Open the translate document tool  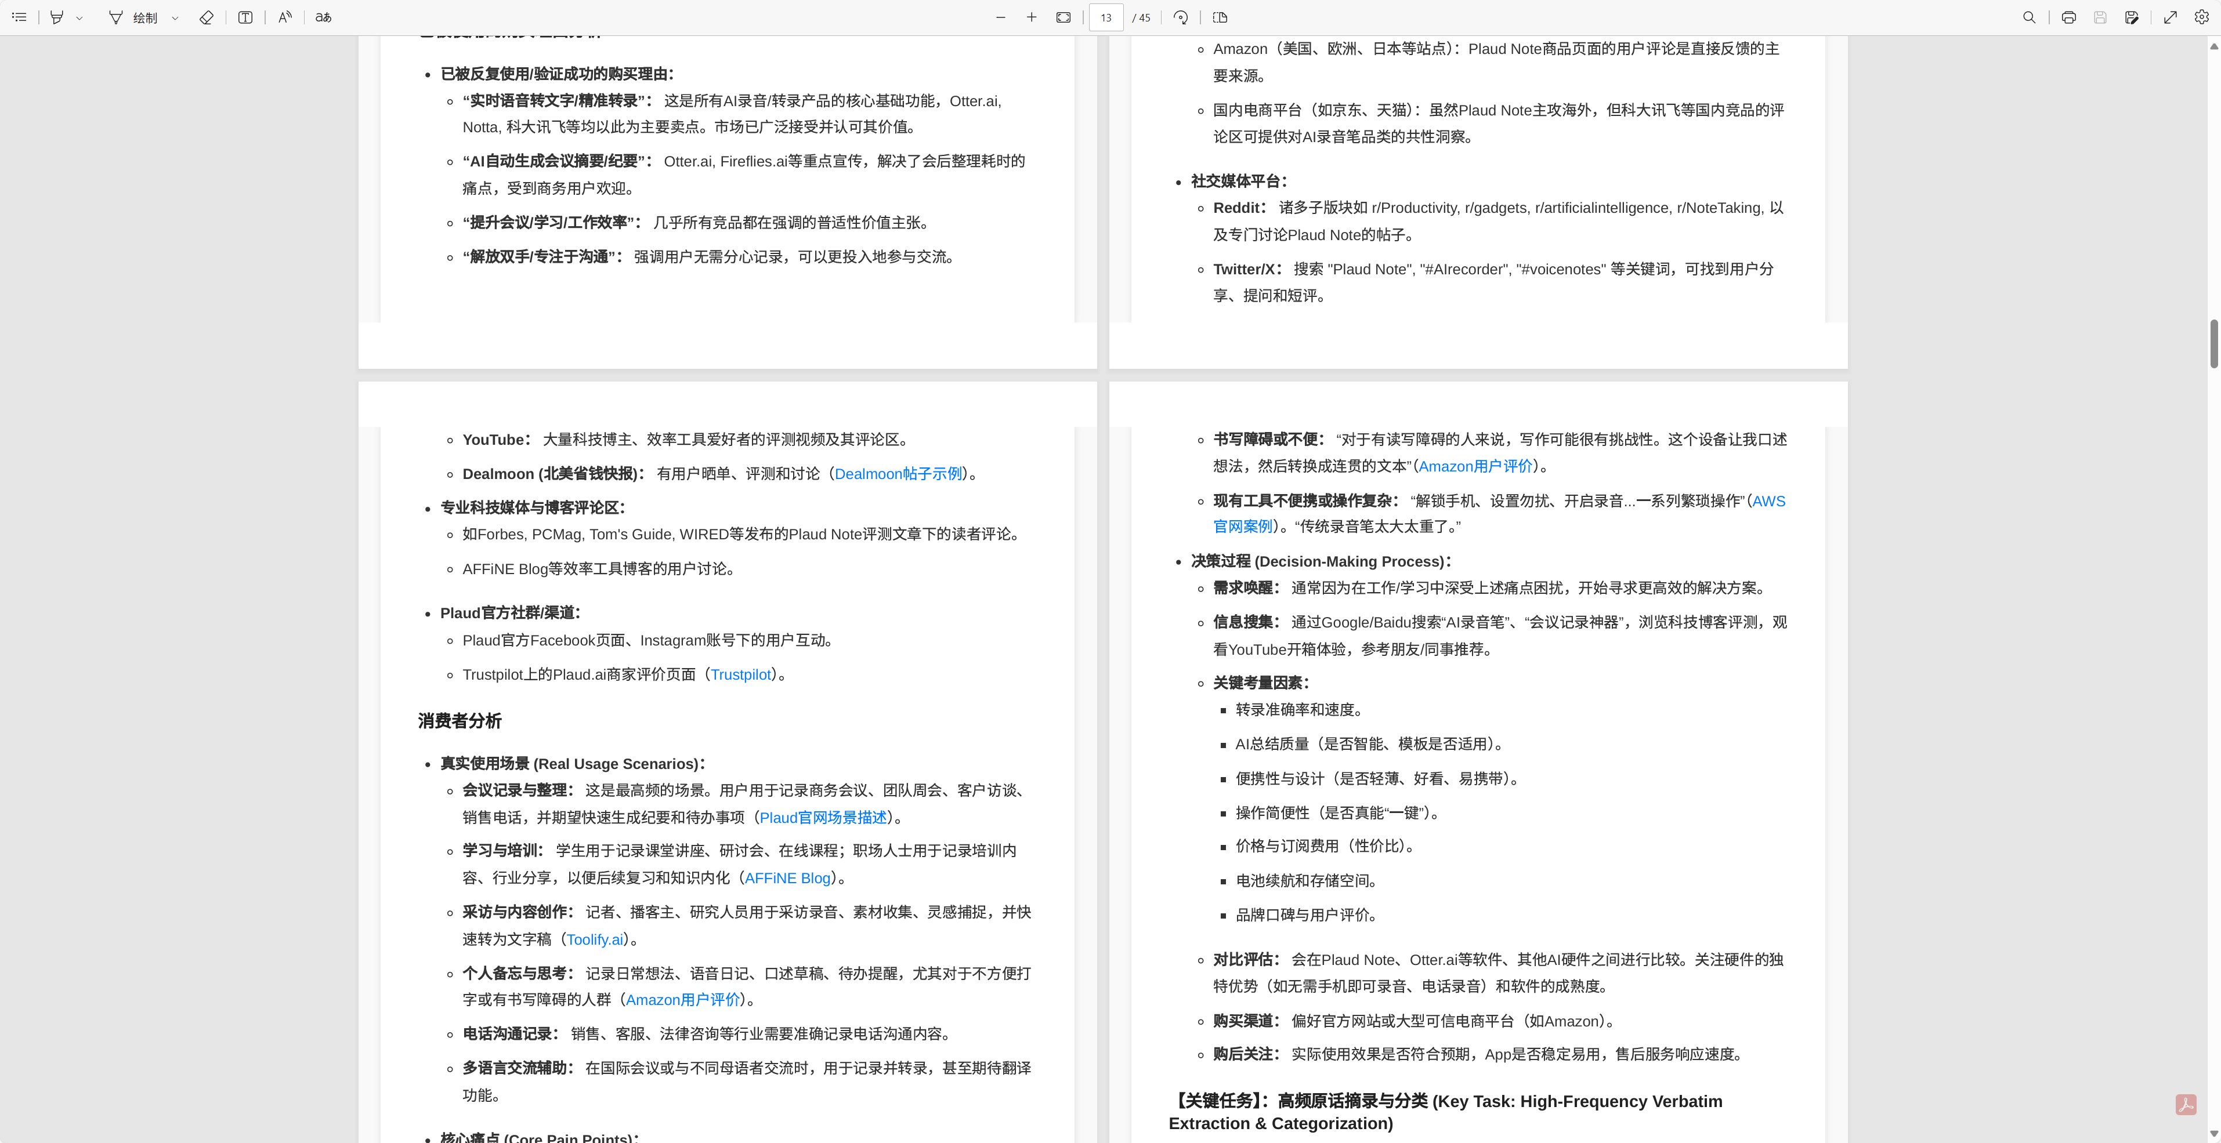point(323,17)
